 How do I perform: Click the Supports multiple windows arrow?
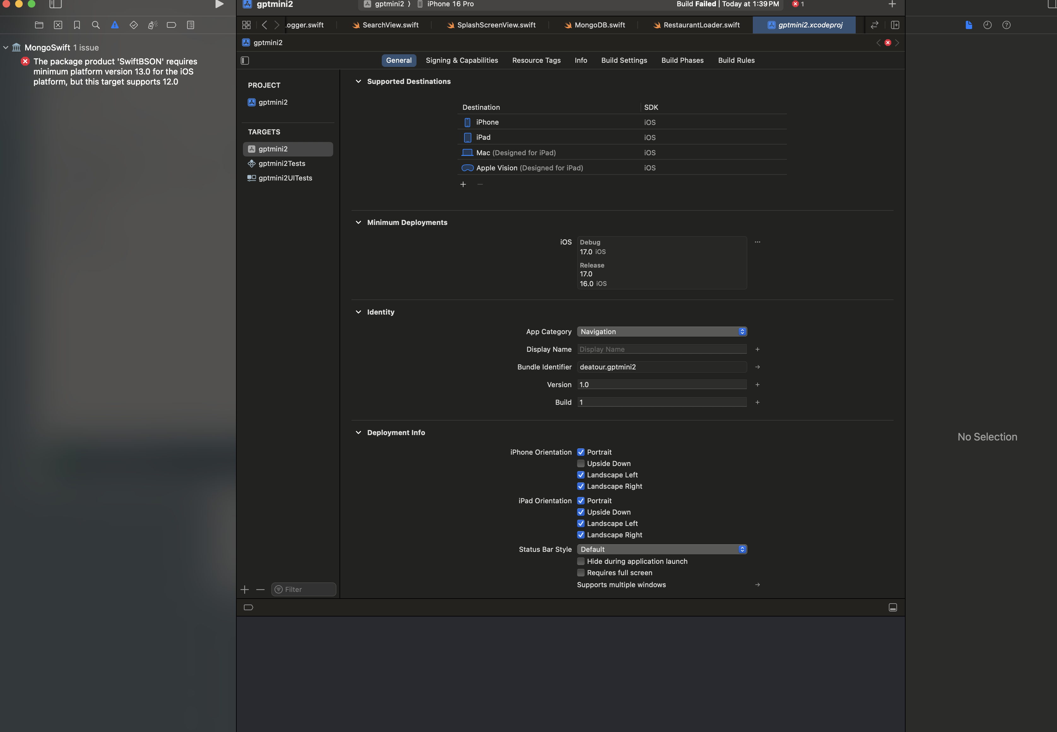[x=757, y=584]
